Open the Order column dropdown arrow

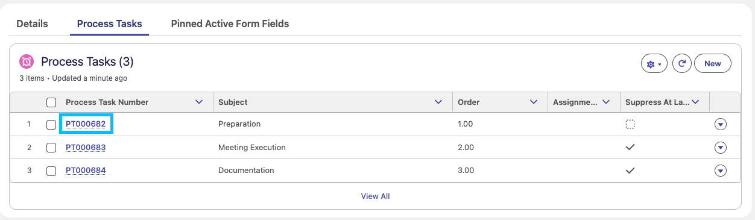tap(534, 102)
